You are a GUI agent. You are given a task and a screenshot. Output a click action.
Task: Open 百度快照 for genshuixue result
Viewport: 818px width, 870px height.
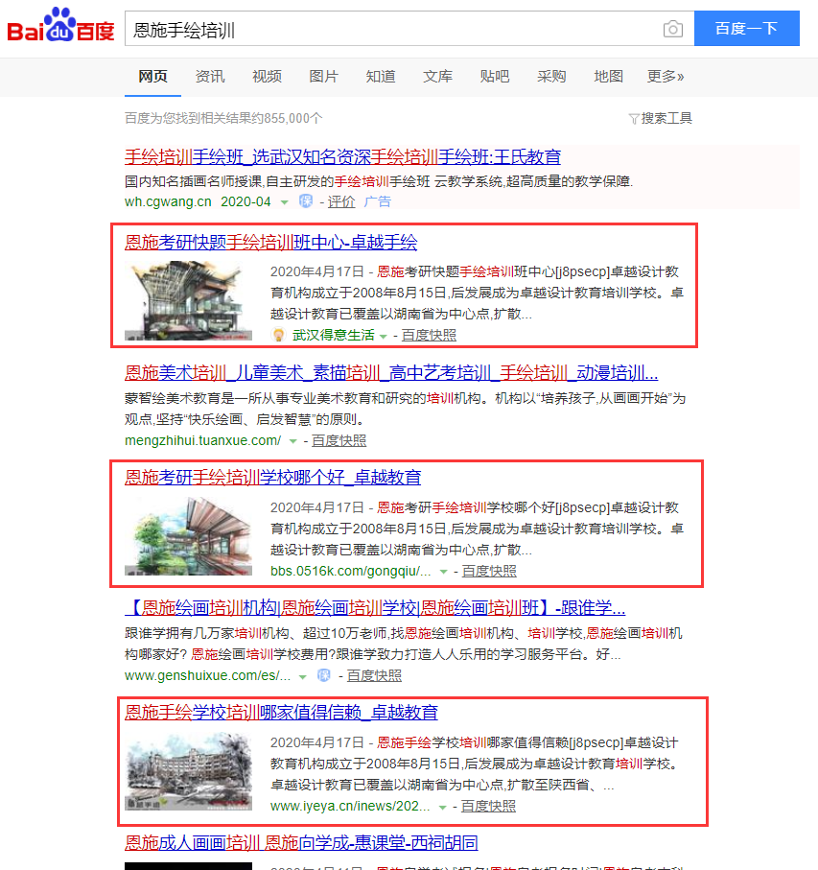coord(374,676)
